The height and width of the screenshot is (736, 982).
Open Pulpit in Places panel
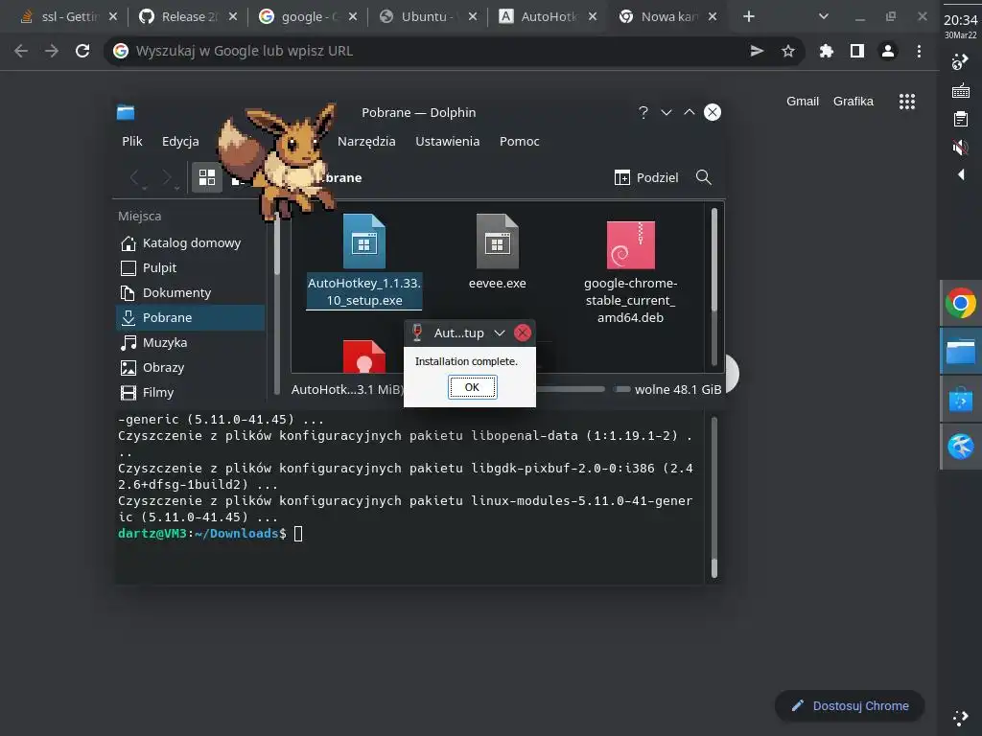pyautogui.click(x=191, y=268)
